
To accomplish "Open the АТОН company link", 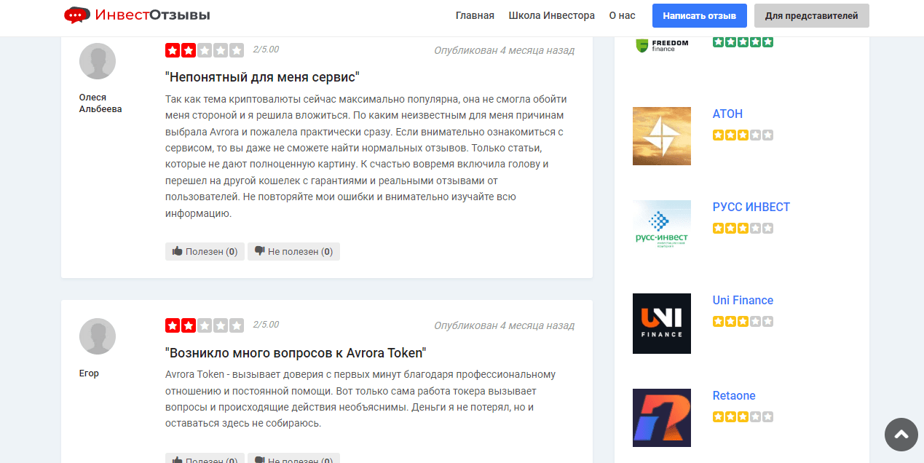I will (x=727, y=114).
